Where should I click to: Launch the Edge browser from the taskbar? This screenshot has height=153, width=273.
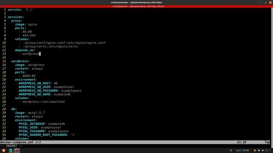(10, 150)
